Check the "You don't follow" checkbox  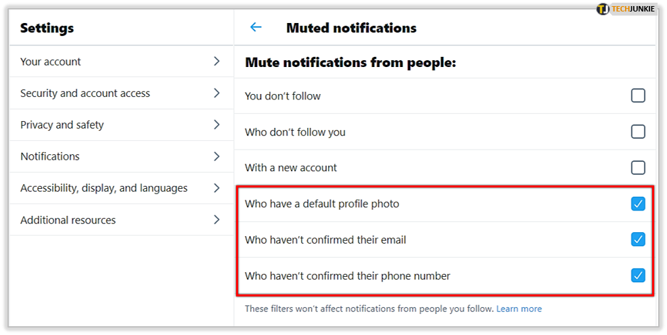click(637, 96)
